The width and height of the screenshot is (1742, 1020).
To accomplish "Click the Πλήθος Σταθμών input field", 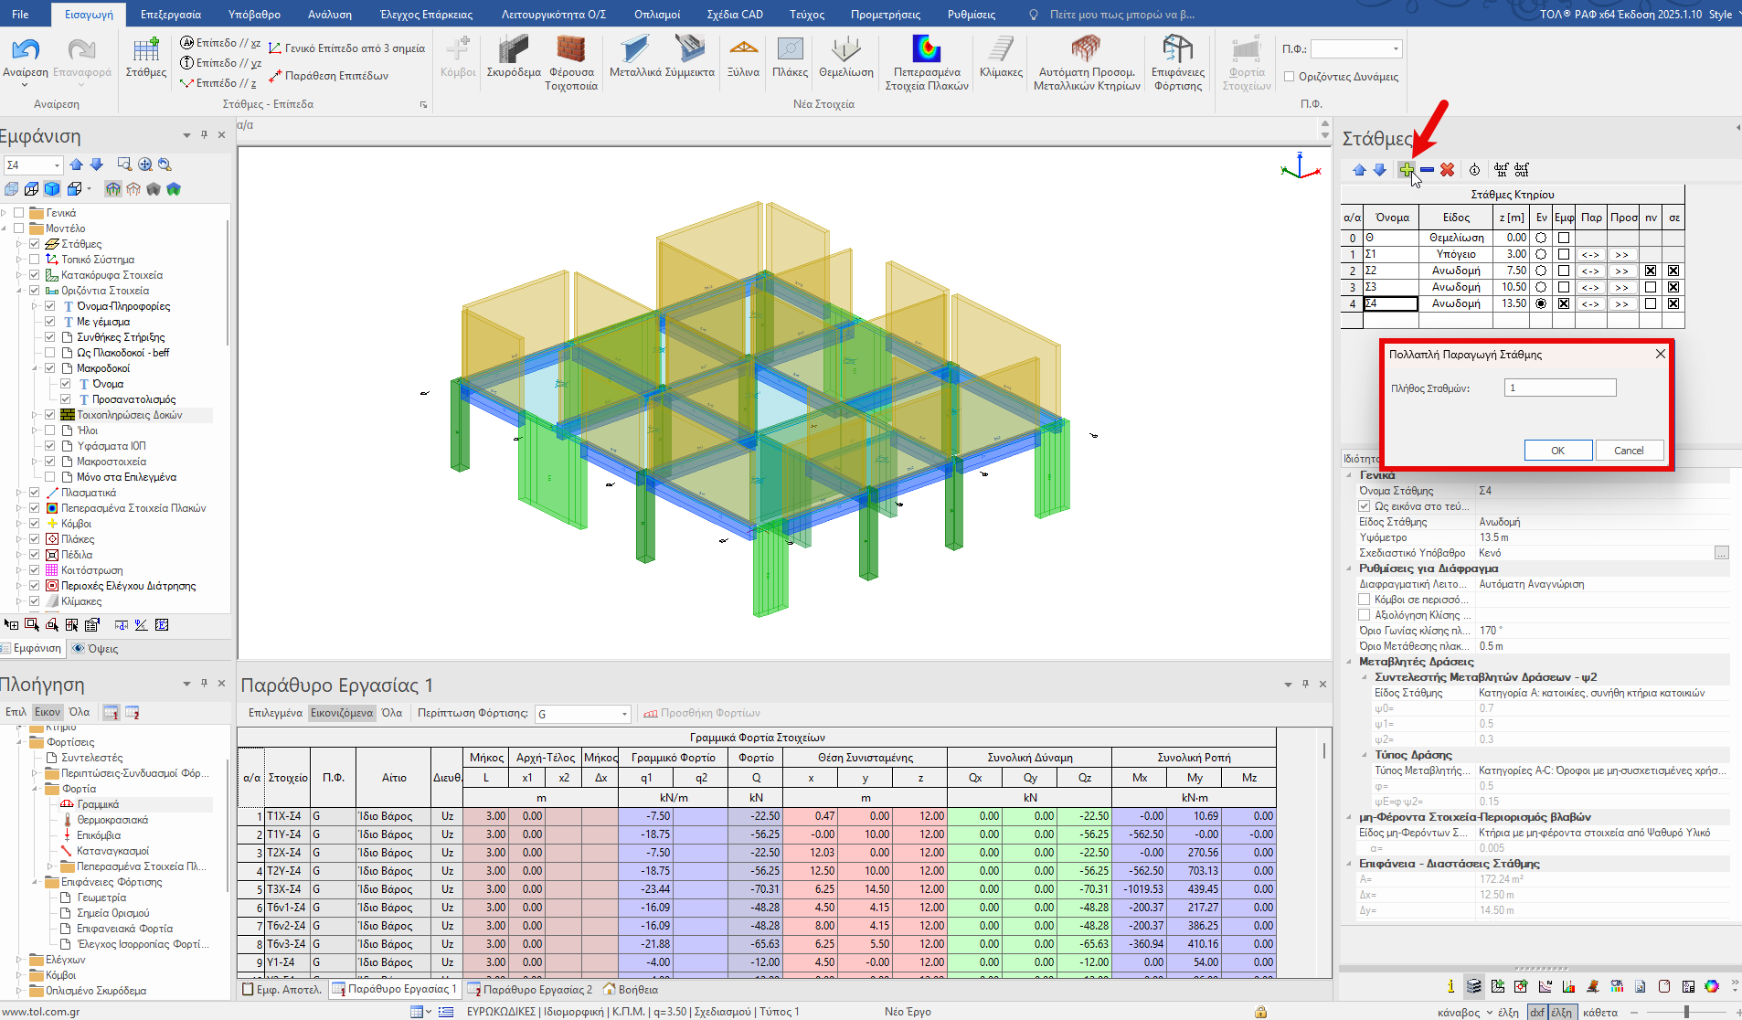I will point(1559,388).
